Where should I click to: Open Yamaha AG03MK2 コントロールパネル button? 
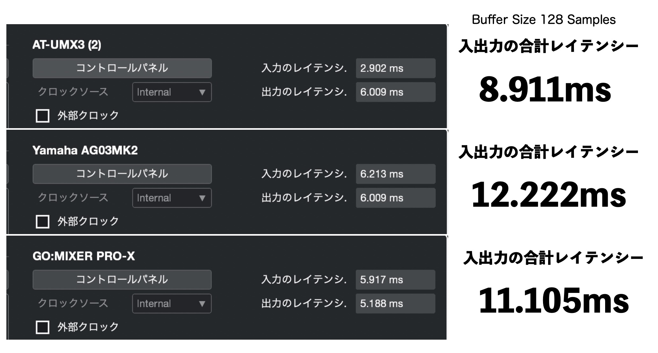pos(122,174)
